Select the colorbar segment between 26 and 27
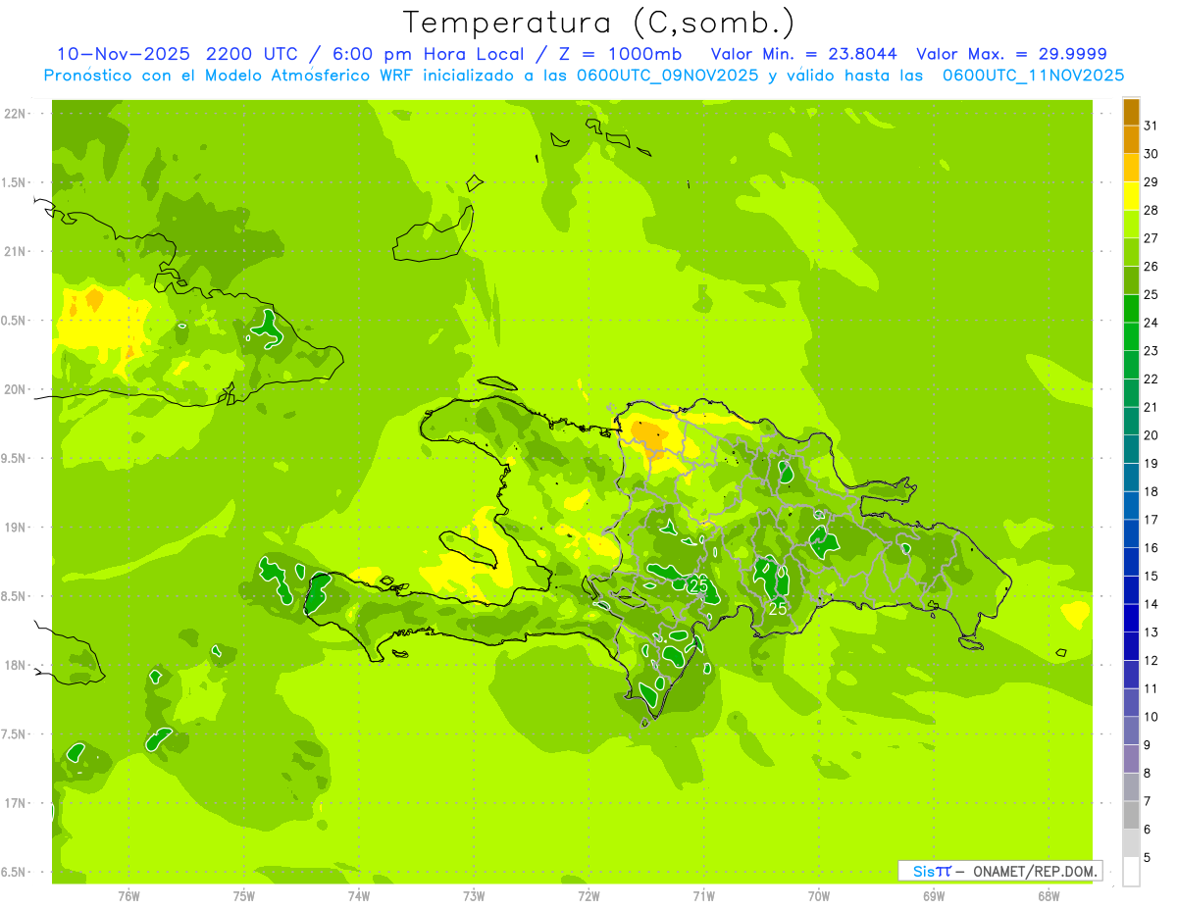 tap(1131, 252)
